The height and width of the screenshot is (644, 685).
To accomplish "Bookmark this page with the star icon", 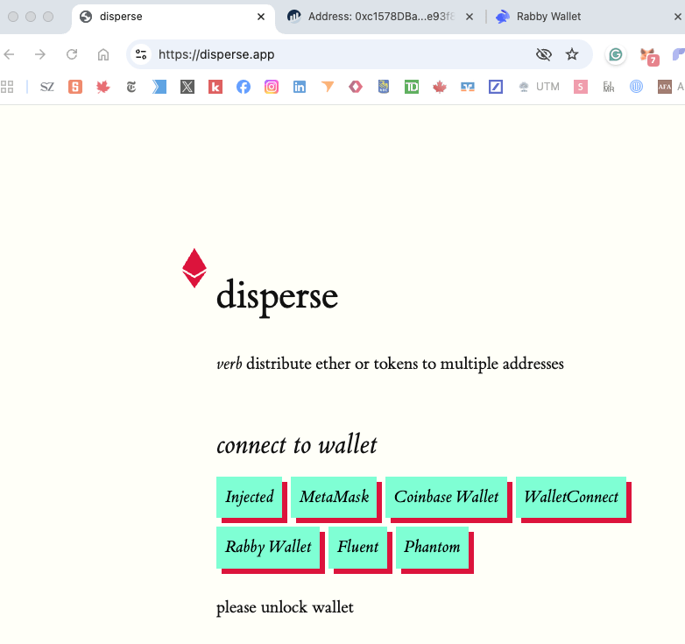I will pos(572,54).
